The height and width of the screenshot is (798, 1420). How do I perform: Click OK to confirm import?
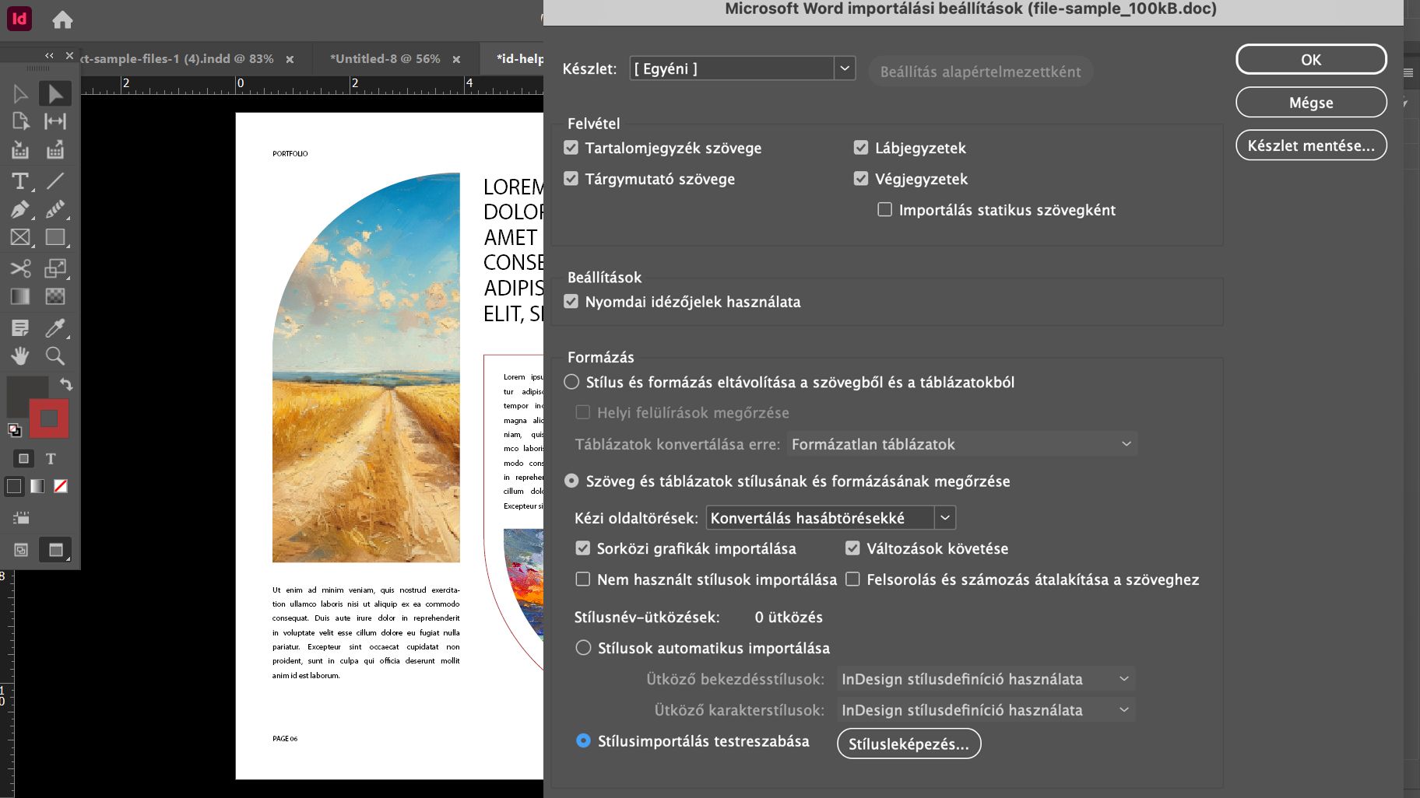click(1311, 60)
